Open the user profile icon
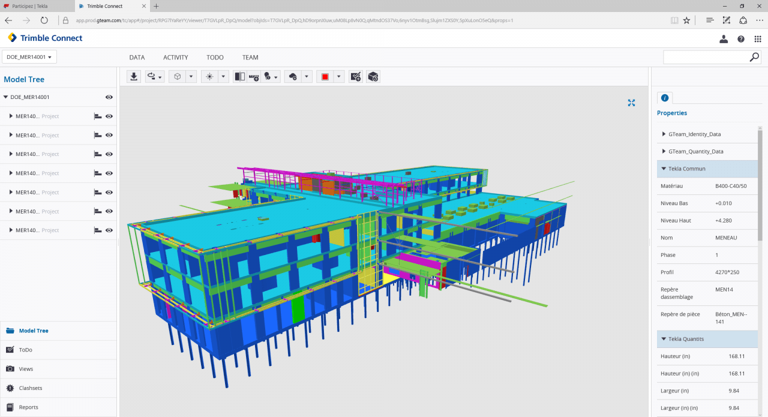Screen dimensions: 768x417 click(724, 38)
